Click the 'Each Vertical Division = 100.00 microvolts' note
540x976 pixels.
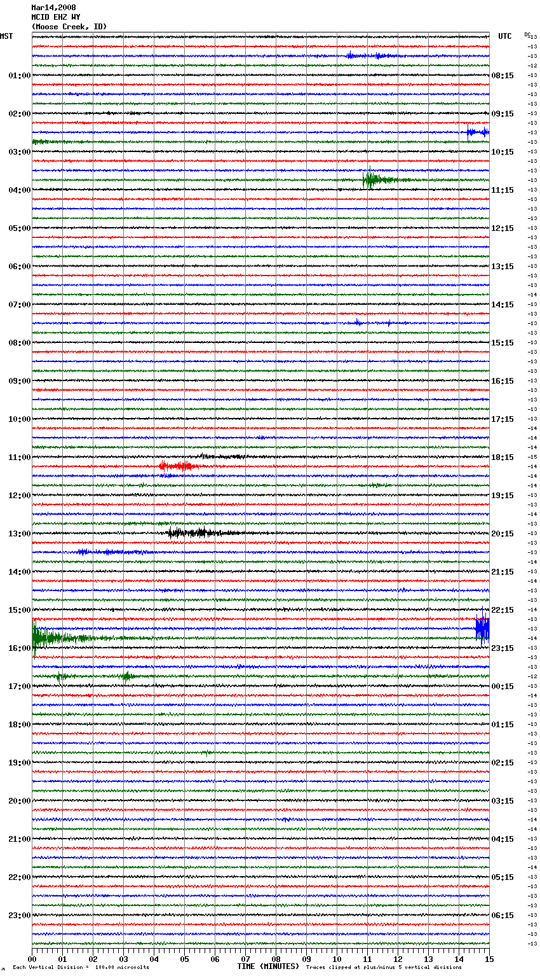click(x=81, y=967)
